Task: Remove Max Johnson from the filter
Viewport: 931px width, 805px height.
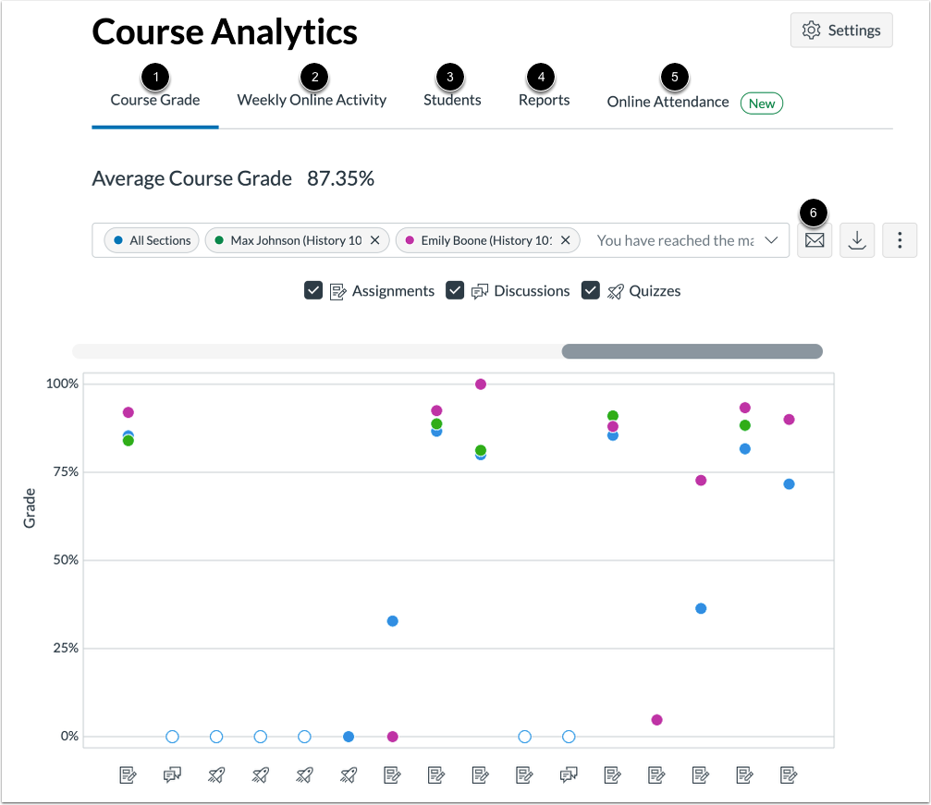Action: point(374,239)
